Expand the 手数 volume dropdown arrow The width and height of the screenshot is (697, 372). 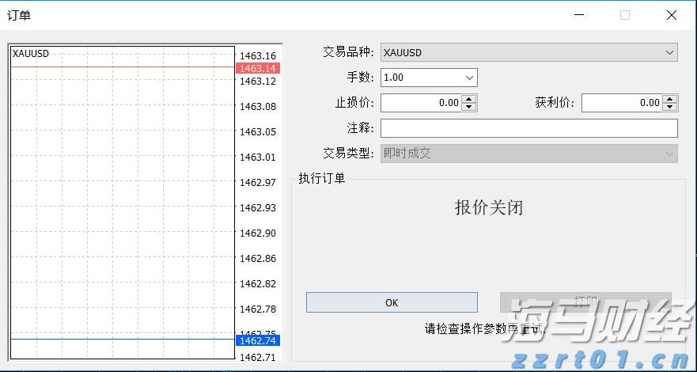469,78
